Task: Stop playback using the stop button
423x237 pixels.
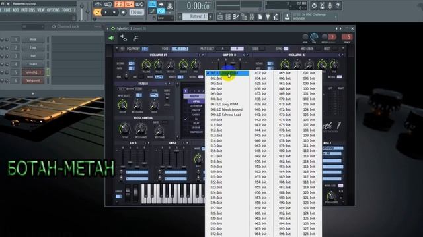Action: tap(114, 12)
